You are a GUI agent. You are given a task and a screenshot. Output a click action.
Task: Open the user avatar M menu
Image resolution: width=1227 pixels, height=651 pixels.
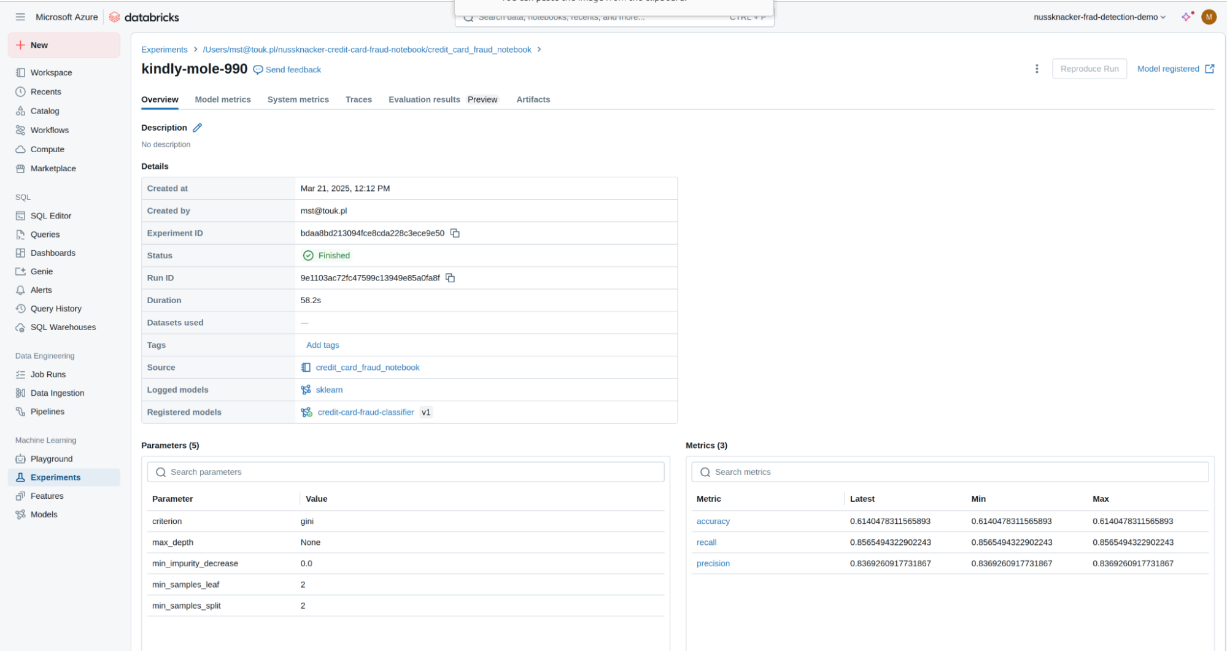tap(1209, 17)
